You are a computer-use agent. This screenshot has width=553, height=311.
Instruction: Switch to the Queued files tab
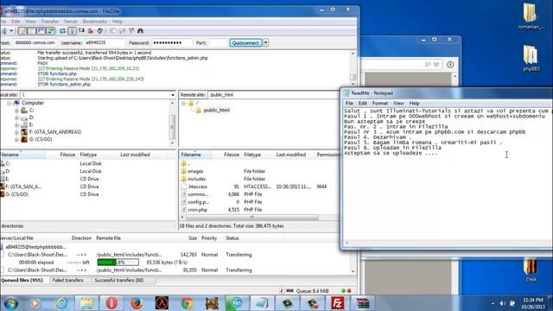22,280
